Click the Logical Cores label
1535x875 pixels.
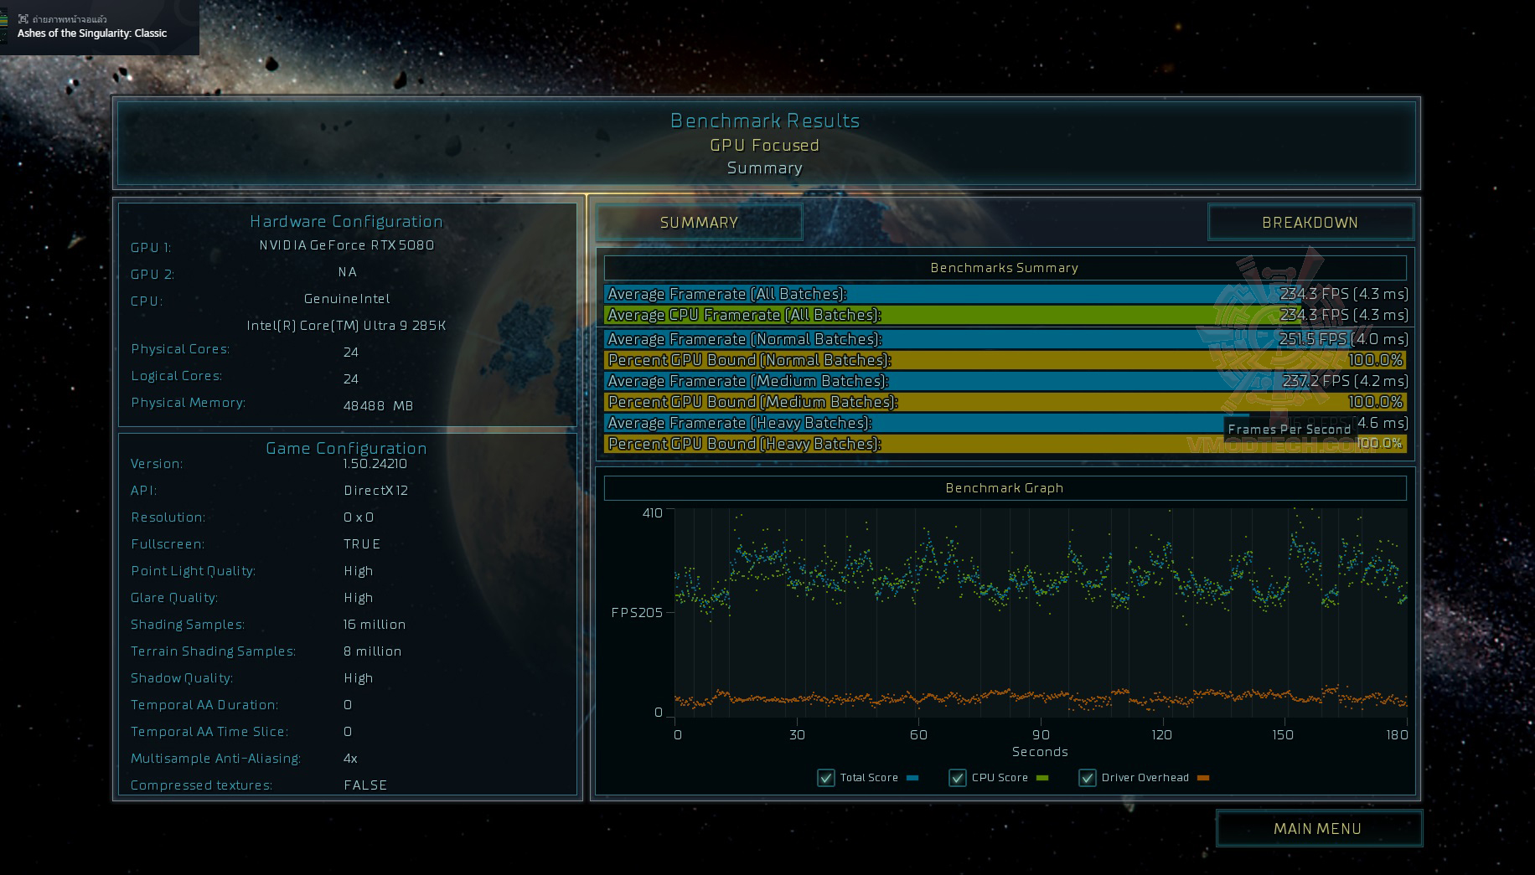177,376
